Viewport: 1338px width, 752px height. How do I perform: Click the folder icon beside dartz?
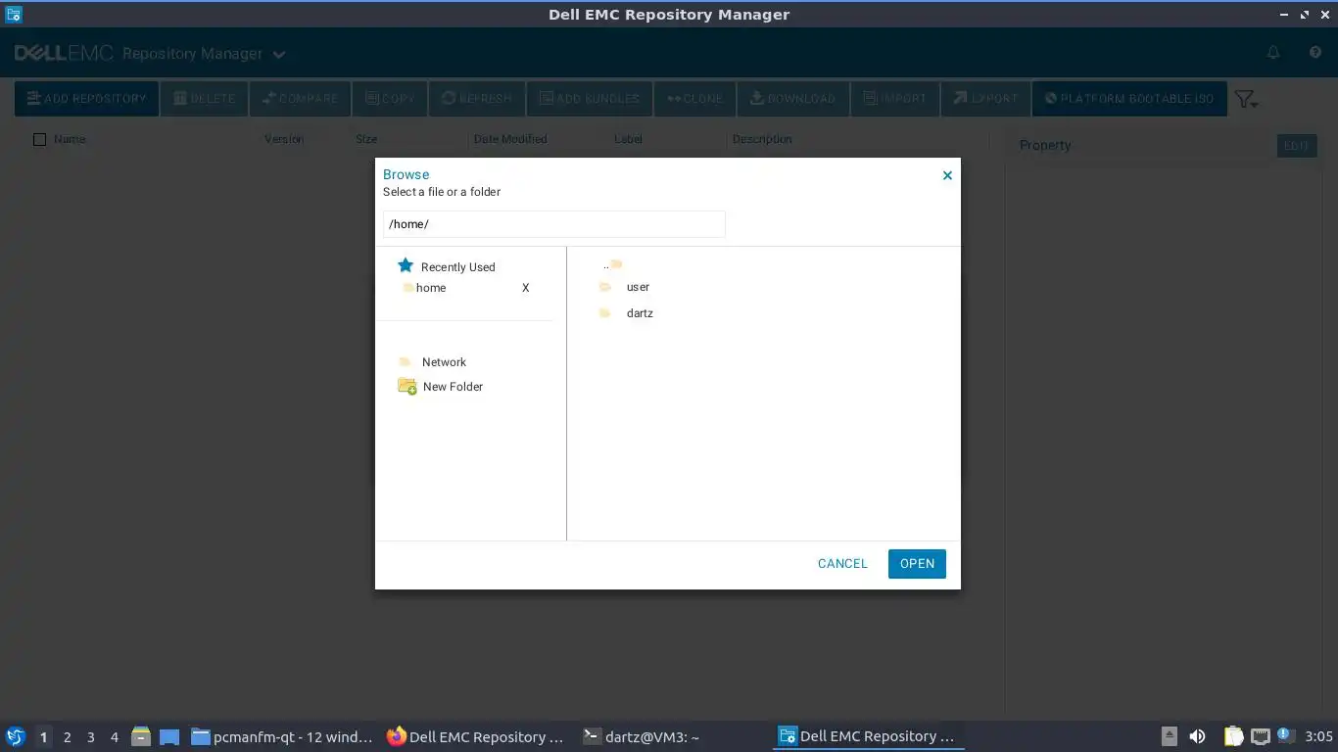[605, 313]
